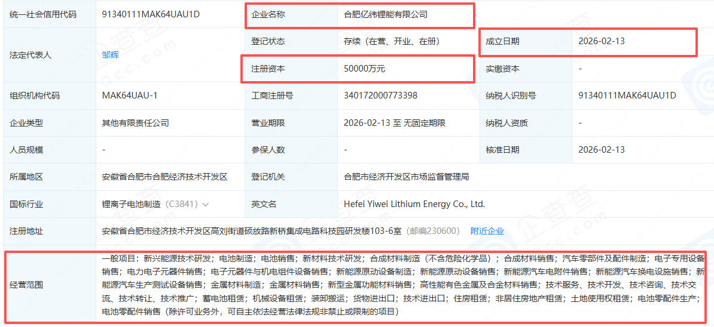The width and height of the screenshot is (714, 327).
Task: Select company name 合肥亿纬锂能有限公司
Action: tap(385, 14)
